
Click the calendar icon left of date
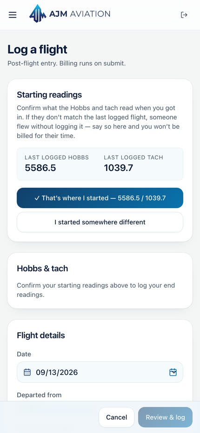27,372
